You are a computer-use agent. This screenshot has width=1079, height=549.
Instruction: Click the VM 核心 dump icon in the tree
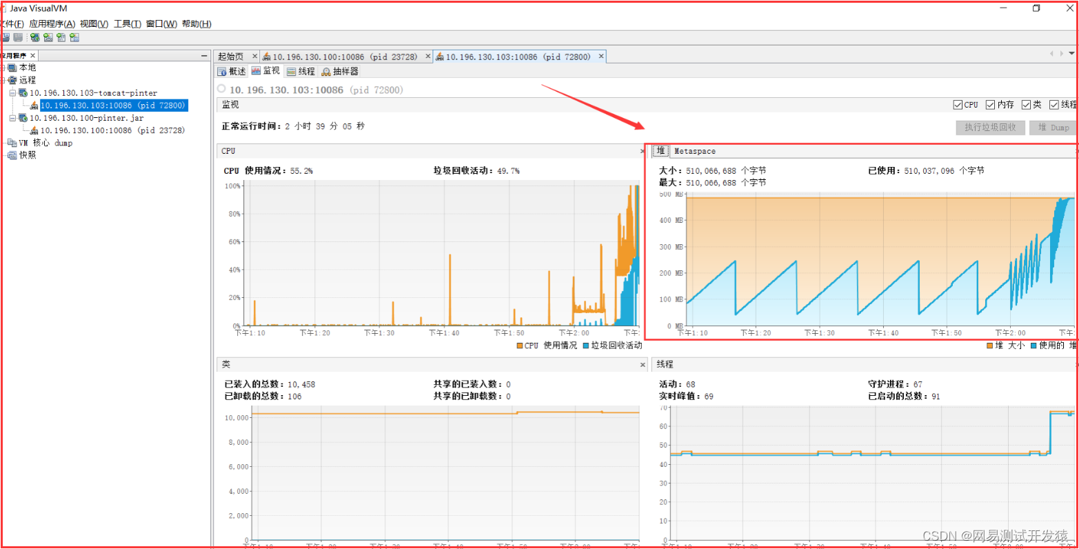[x=12, y=143]
